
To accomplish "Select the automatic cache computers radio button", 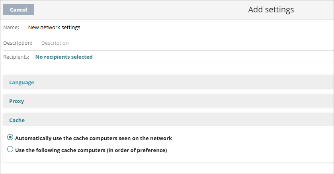I will coord(10,138).
